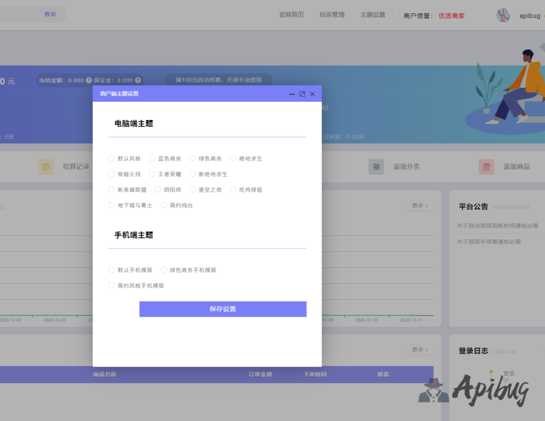Click the 冻结金额 help question icon
545x421 pixels.
tap(89, 80)
